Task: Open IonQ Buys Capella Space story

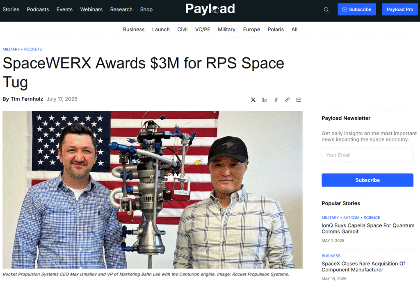Action: click(x=368, y=228)
